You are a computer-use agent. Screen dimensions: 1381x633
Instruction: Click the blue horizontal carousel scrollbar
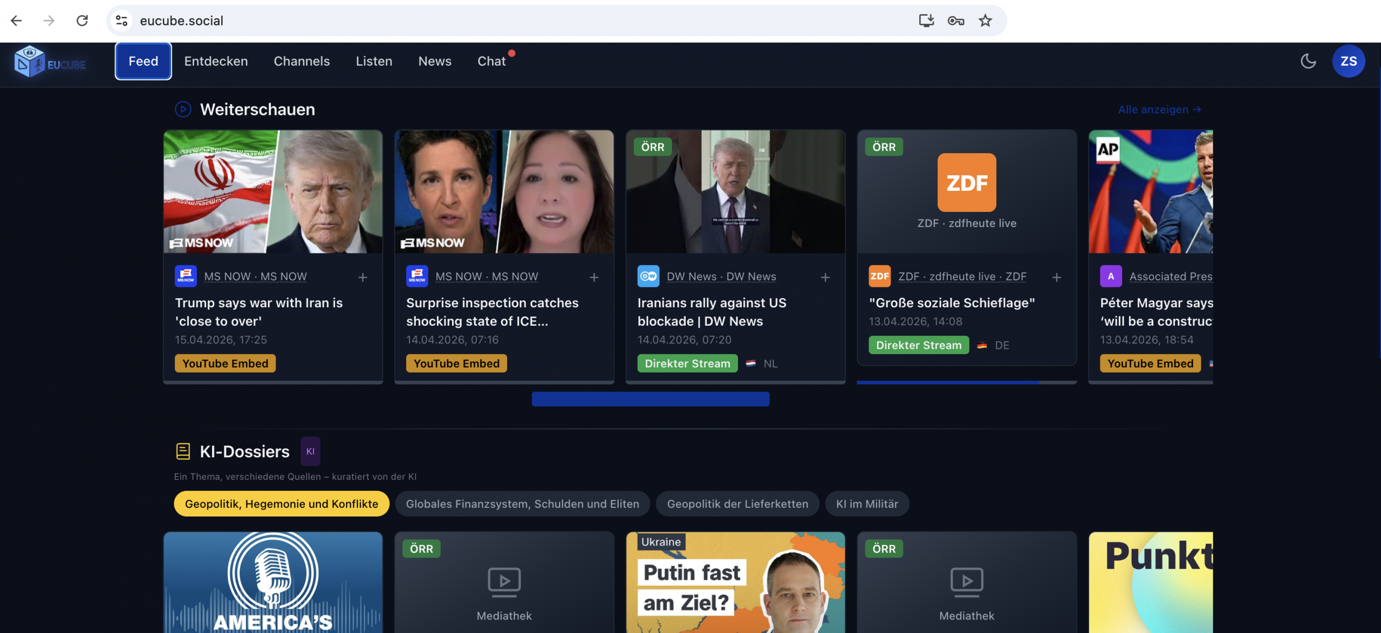click(651, 399)
